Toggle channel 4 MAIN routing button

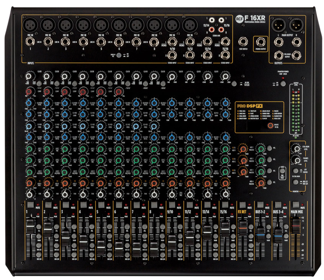92,236
